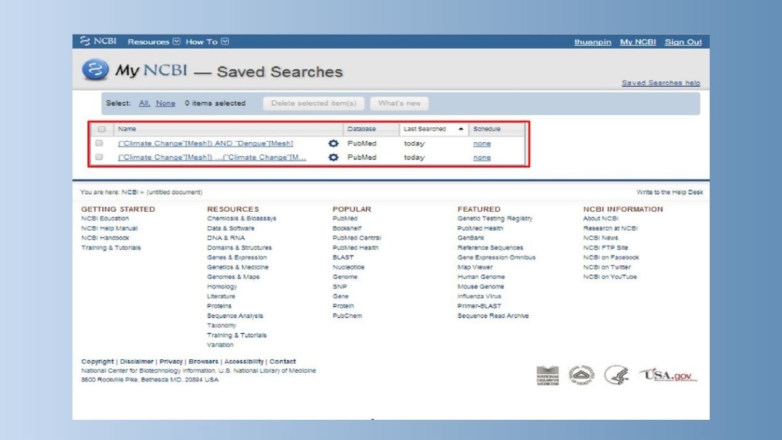Select All saved searches link
The width and height of the screenshot is (782, 440).
click(145, 103)
